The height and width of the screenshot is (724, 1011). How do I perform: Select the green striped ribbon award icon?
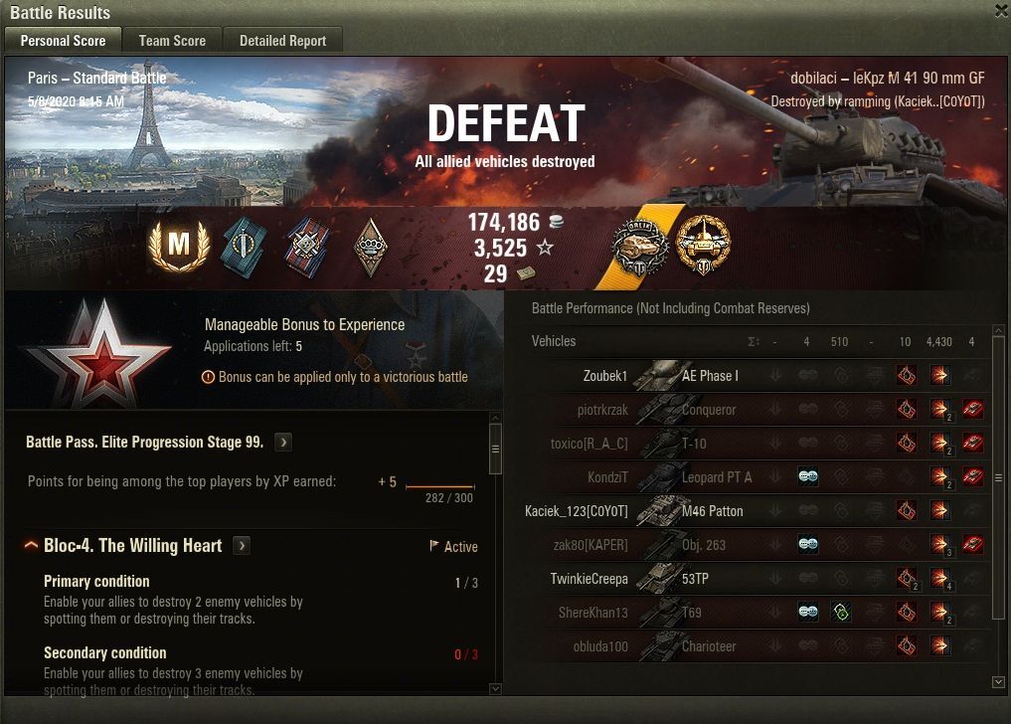point(244,248)
